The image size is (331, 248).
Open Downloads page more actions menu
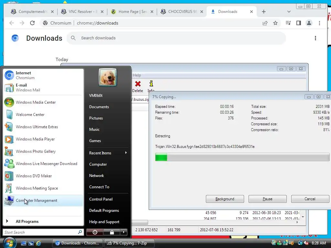pyautogui.click(x=315, y=38)
